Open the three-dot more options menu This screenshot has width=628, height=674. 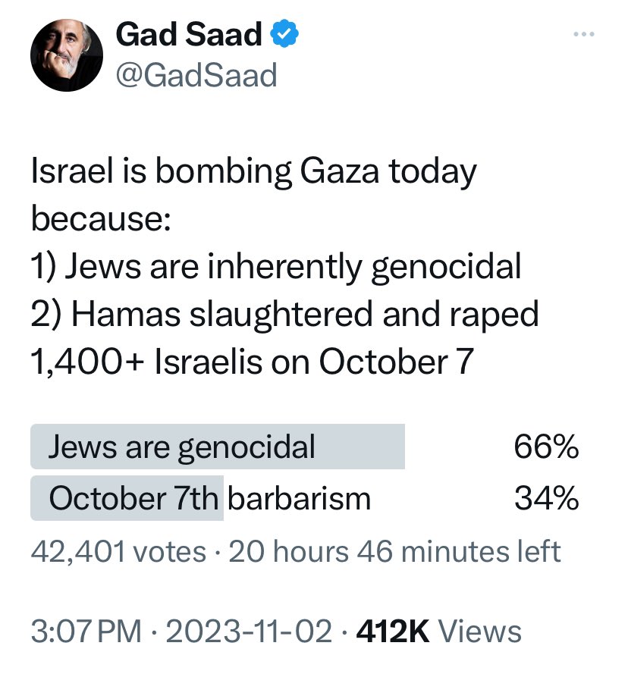pos(583,34)
